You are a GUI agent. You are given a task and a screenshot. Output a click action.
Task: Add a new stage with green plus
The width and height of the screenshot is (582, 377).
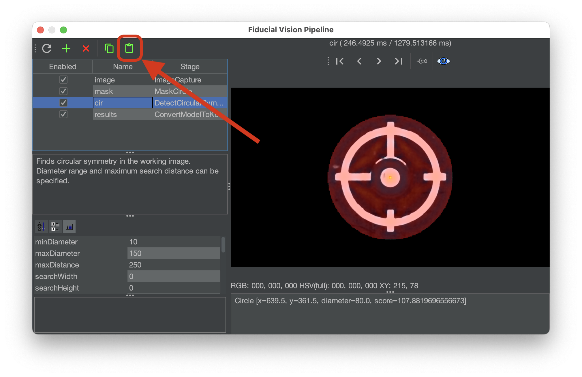click(x=66, y=48)
